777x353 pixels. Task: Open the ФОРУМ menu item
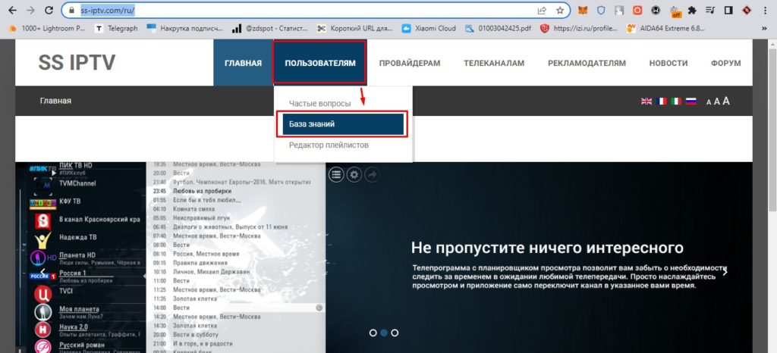click(x=726, y=64)
